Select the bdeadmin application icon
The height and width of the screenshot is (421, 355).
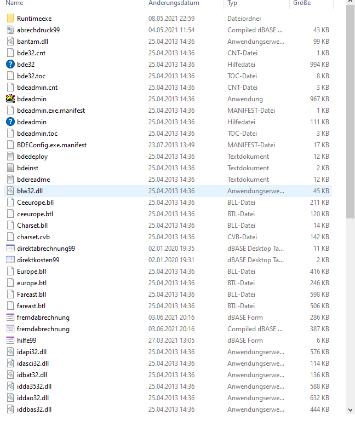10,99
